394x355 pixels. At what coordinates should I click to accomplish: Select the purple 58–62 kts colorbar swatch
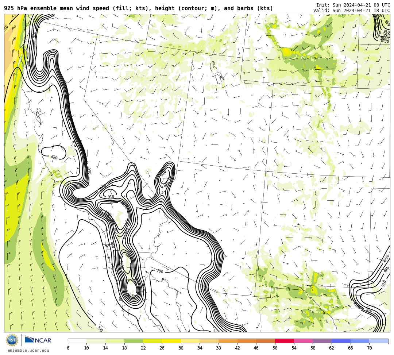(x=322, y=341)
